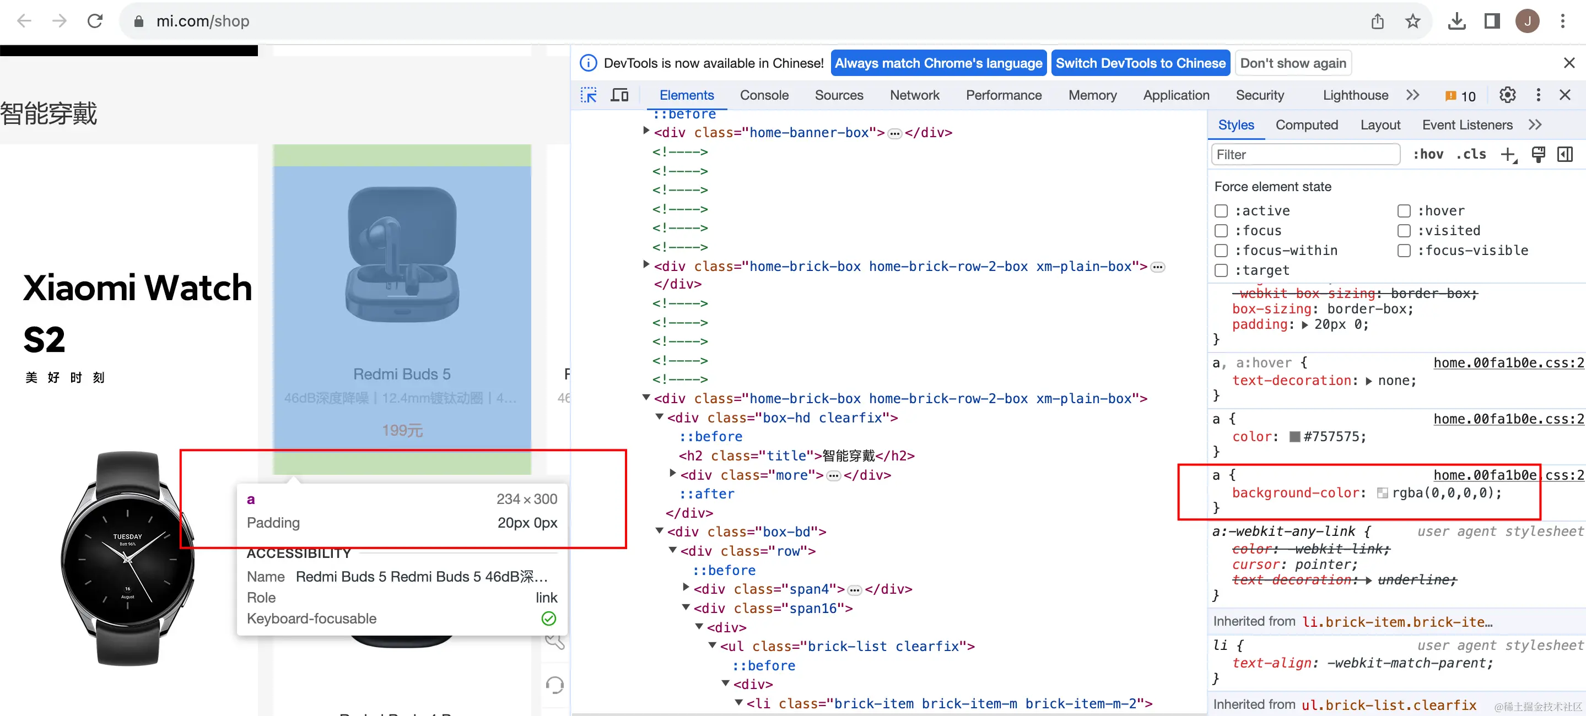Add new style rule plus icon
This screenshot has width=1586, height=716.
click(1508, 155)
